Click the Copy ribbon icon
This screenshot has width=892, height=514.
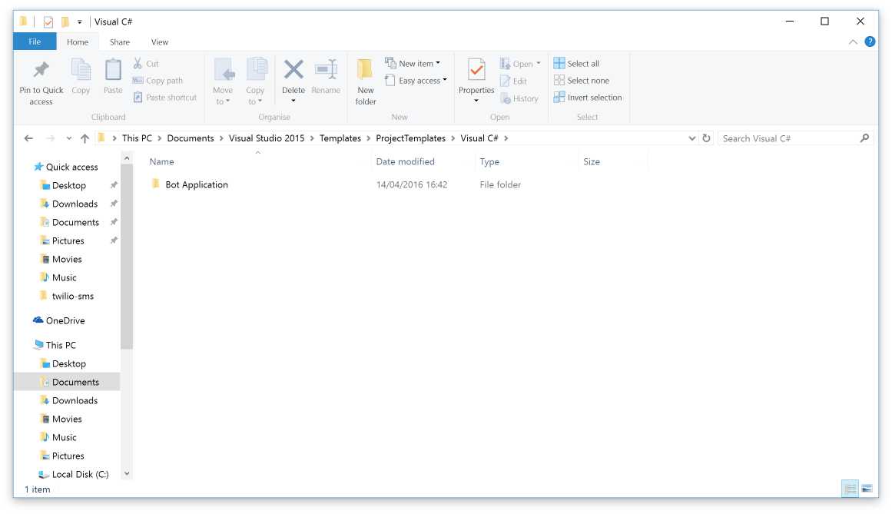tap(81, 70)
